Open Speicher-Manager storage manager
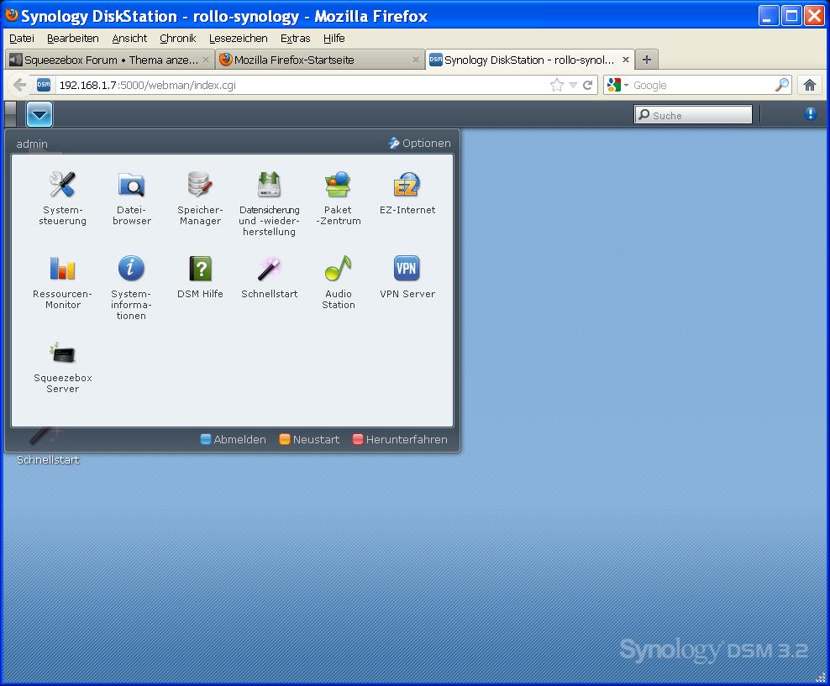 click(200, 186)
